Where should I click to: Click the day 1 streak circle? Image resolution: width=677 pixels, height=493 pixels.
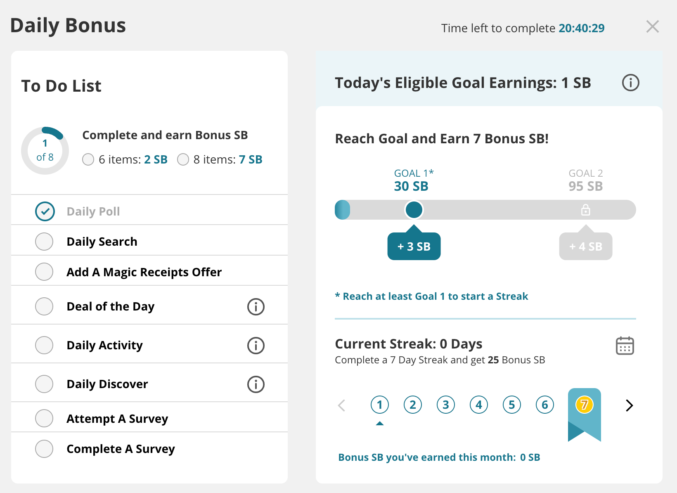point(379,405)
